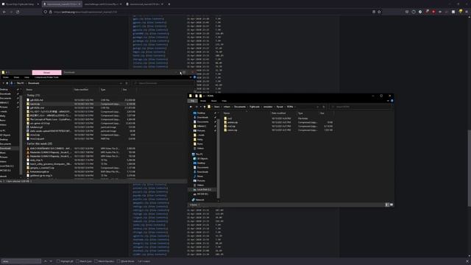Open recent locations dropdown in ROMs window
This screenshot has height=265, width=471.
[x=201, y=107]
